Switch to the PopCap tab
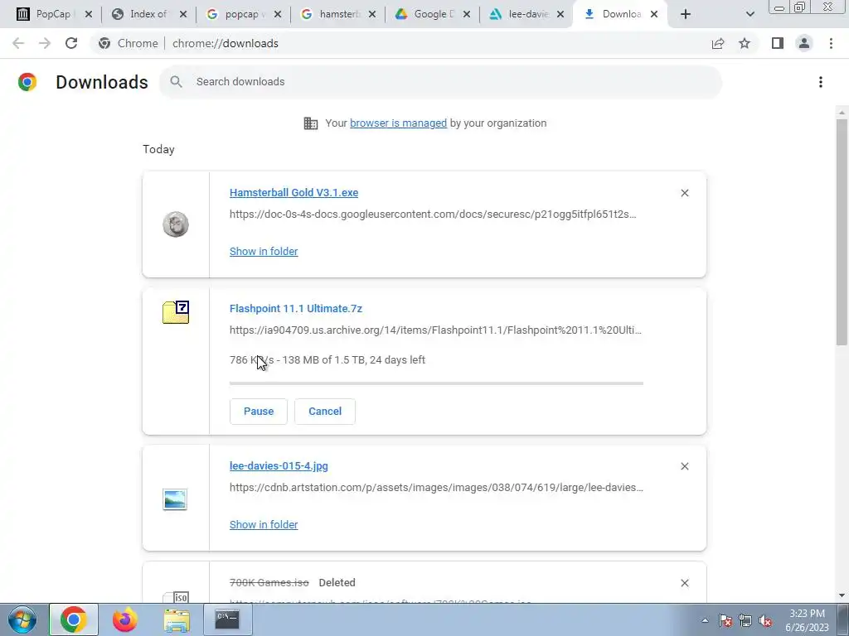Screen dimensions: 849x636 (53, 14)
